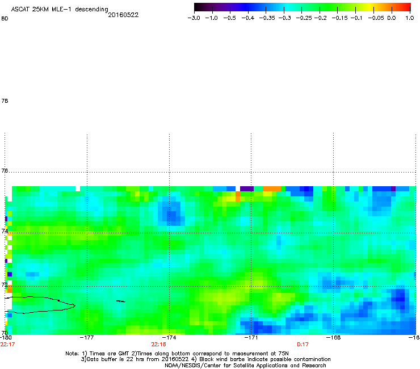420x369 pixels.
Task: Click the latitude label 76
Action: pos(5,170)
